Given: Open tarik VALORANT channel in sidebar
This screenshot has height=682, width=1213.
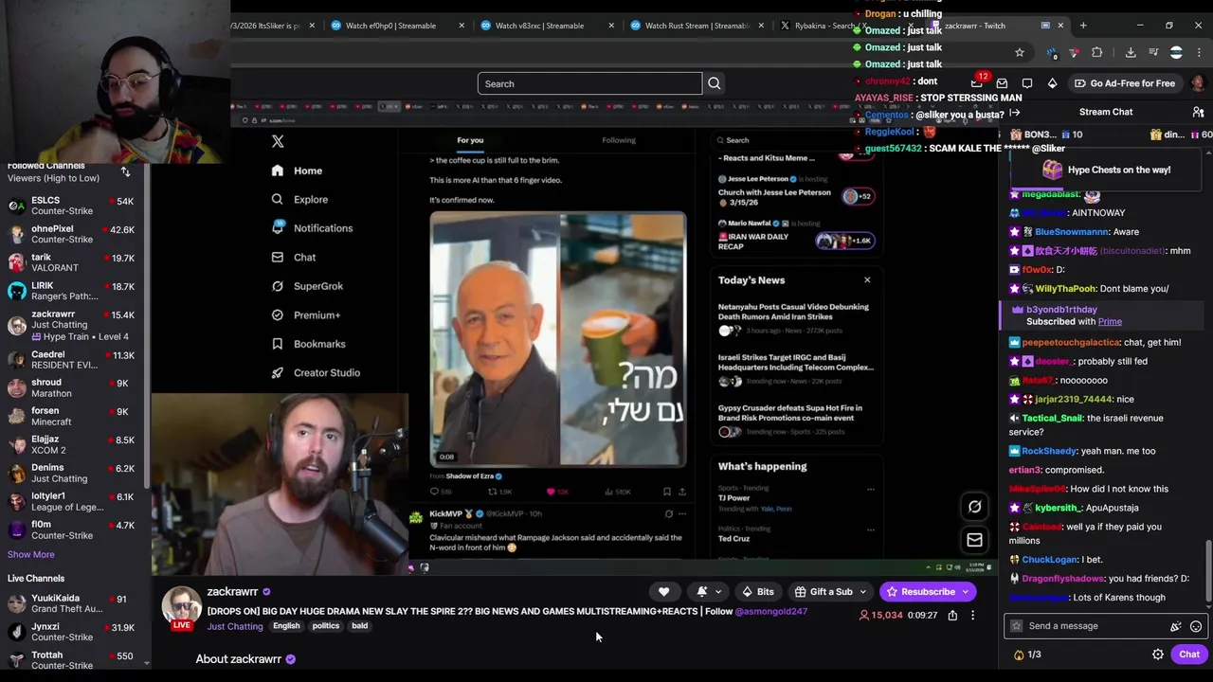Looking at the screenshot, I should coord(71,262).
